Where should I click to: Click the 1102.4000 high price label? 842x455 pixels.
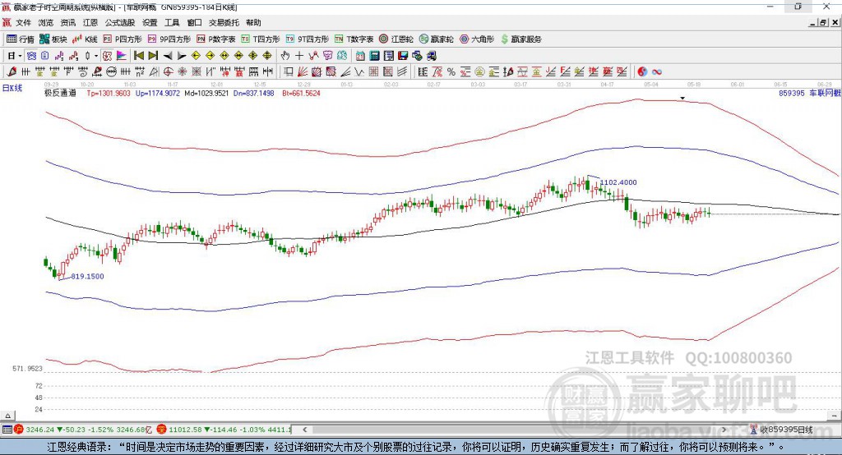618,182
